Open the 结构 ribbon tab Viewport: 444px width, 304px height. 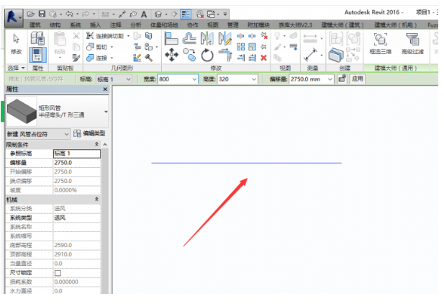[x=55, y=25]
